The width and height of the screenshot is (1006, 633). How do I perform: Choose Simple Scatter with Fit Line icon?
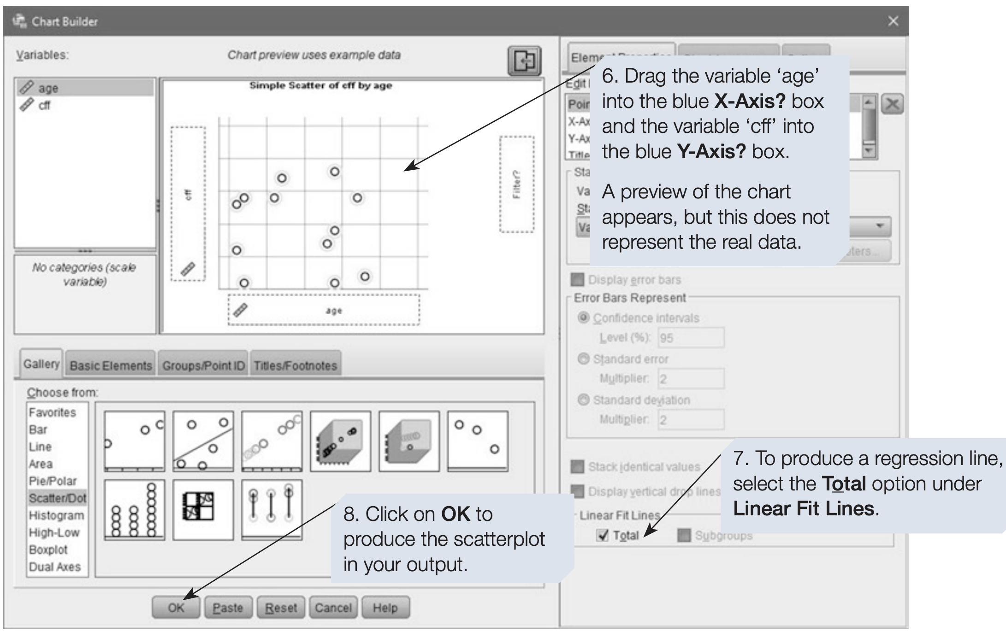click(203, 441)
